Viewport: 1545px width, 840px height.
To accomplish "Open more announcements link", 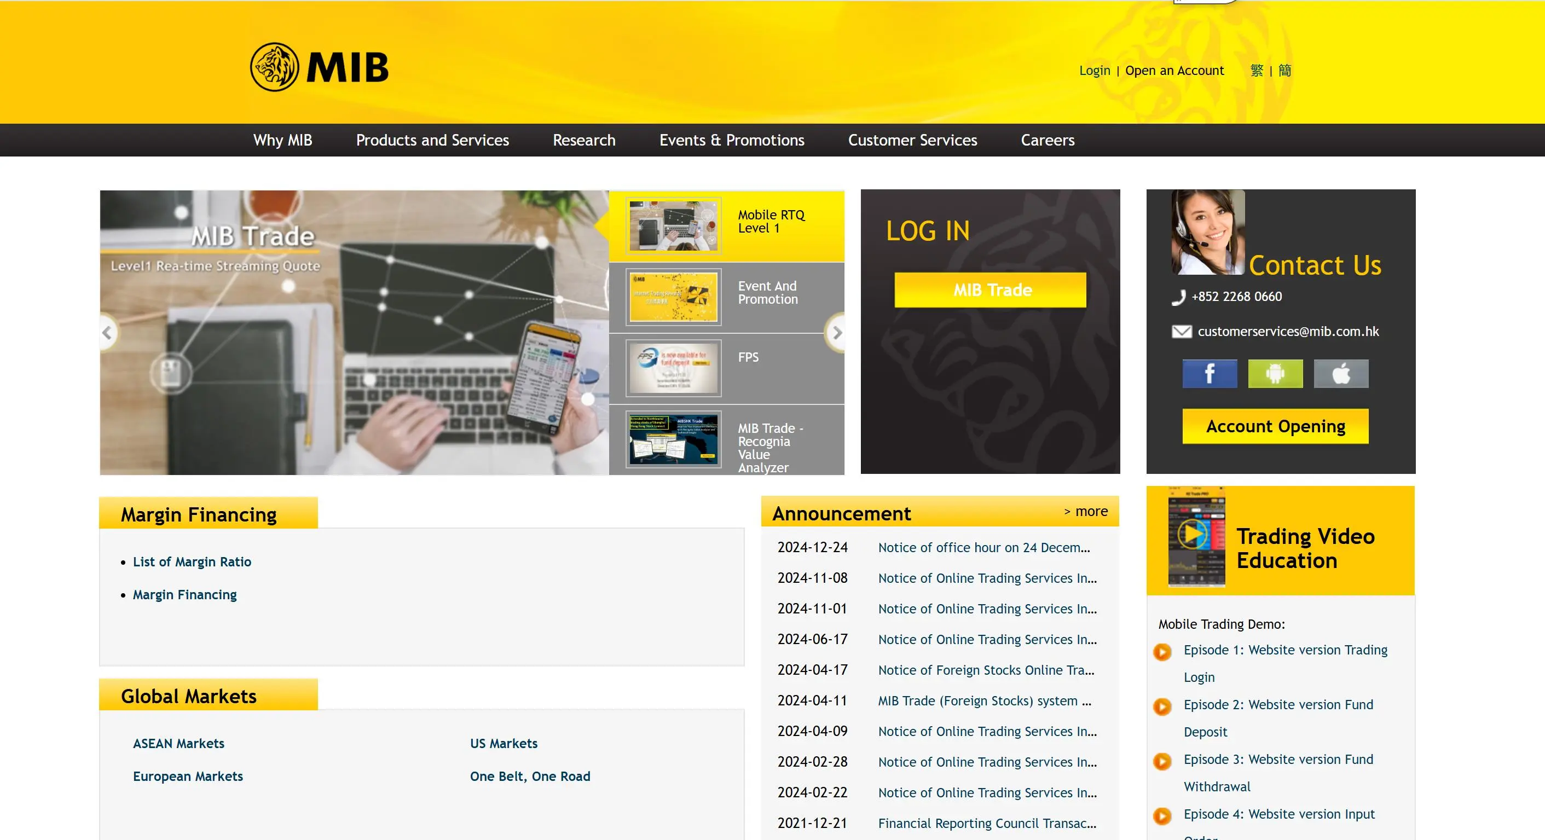I will pos(1086,512).
